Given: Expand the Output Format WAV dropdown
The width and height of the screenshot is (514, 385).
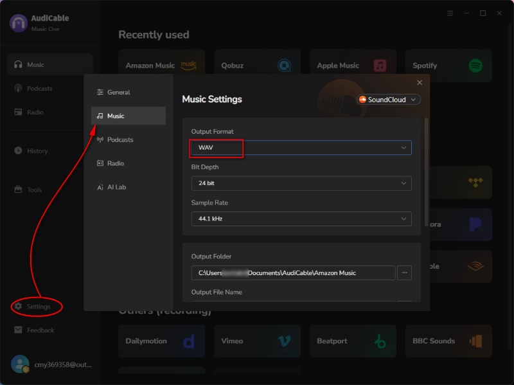Looking at the screenshot, I should [301, 148].
